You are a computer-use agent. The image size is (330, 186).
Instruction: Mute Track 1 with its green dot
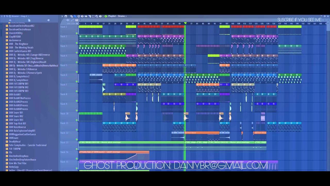tap(77, 33)
